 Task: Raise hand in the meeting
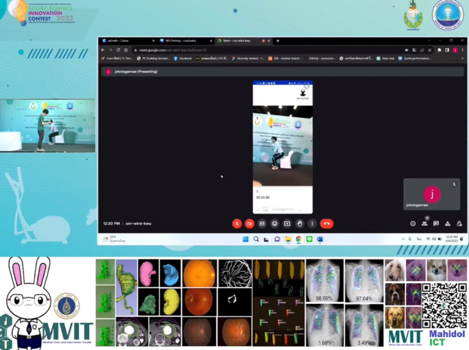point(300,224)
